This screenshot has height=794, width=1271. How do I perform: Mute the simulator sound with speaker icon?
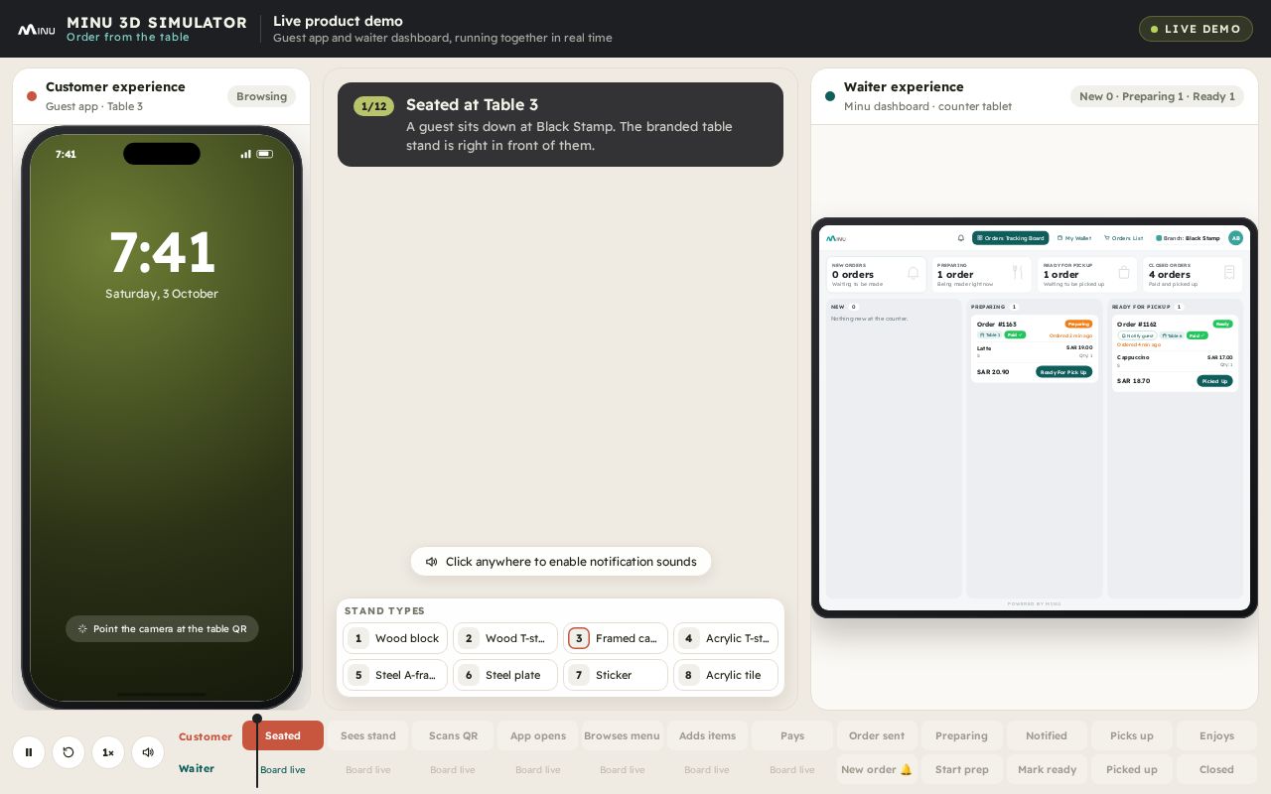148,752
